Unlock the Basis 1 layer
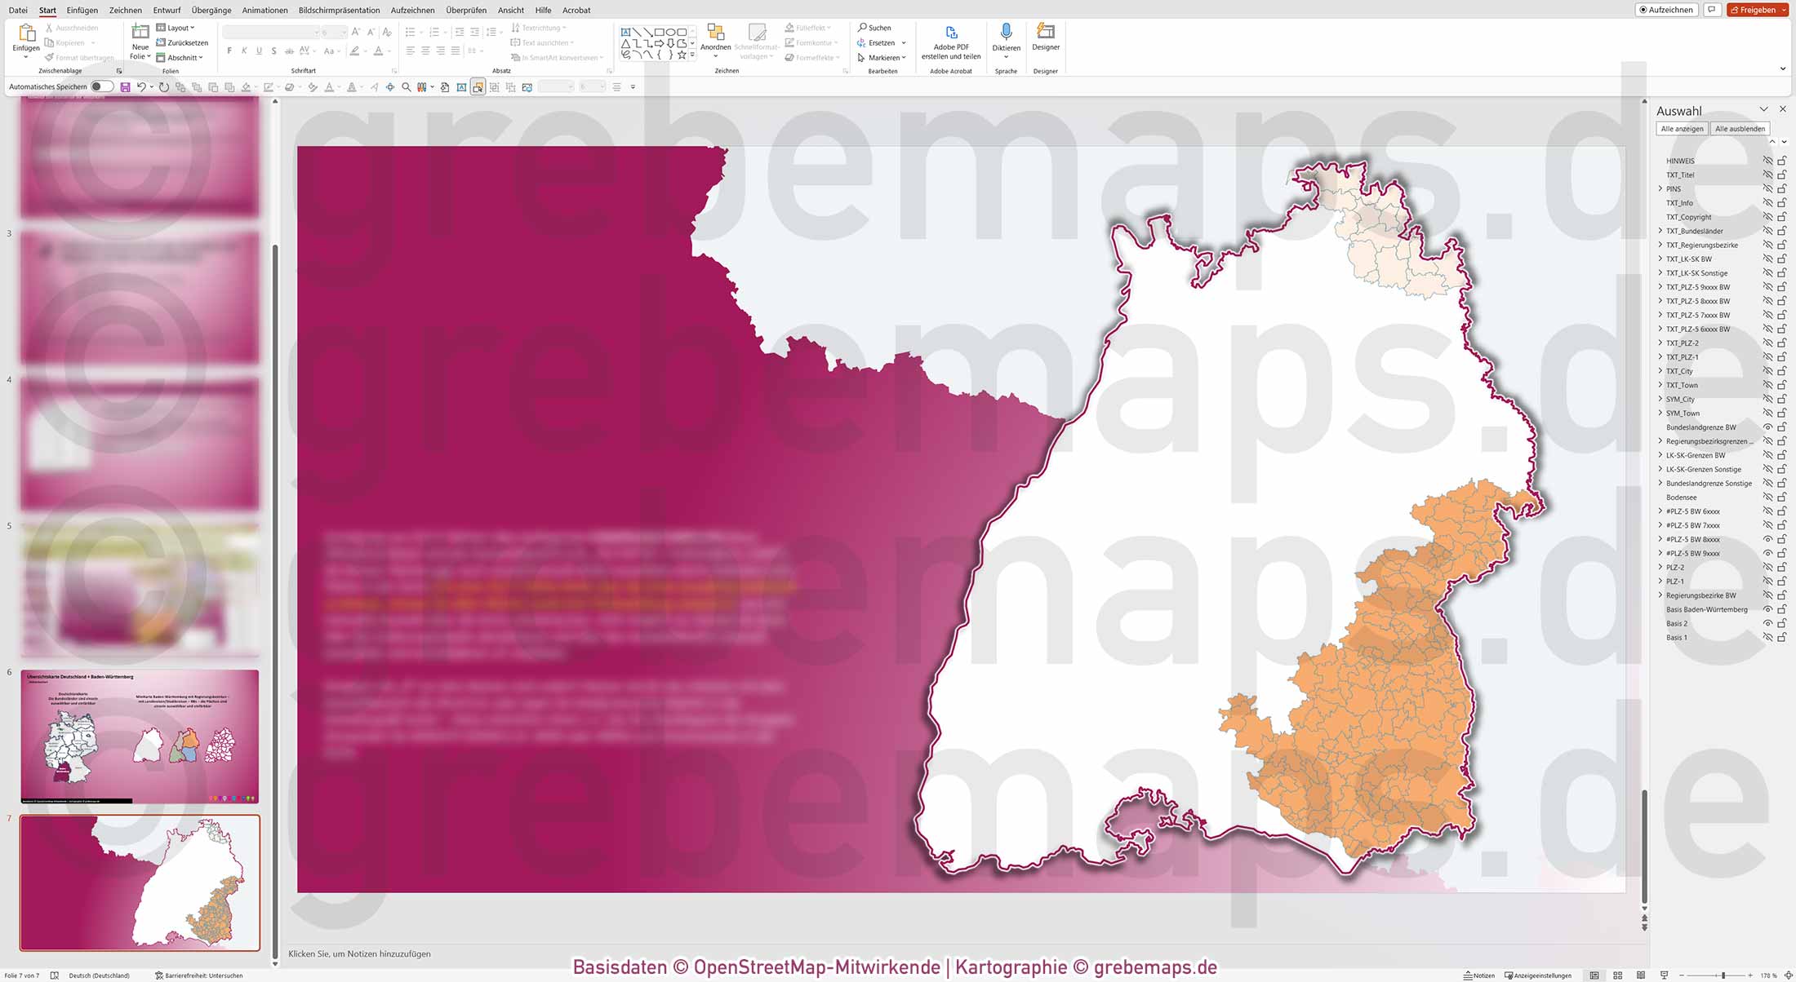Image resolution: width=1796 pixels, height=982 pixels. (x=1781, y=637)
